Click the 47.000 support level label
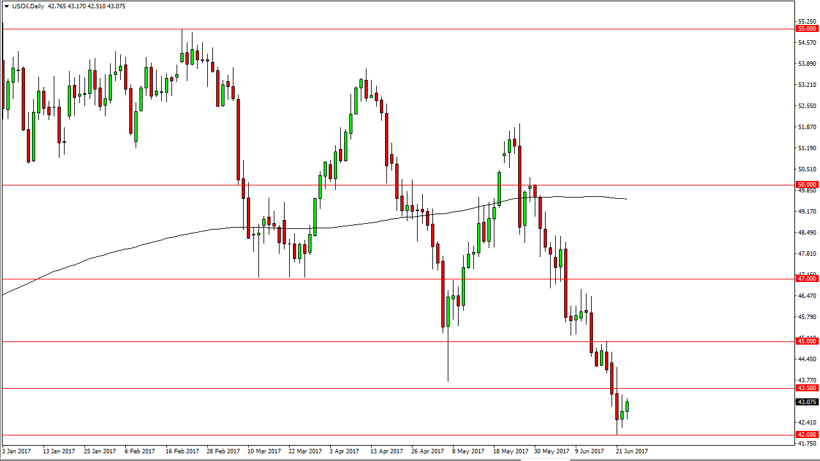The image size is (820, 461). (x=807, y=278)
